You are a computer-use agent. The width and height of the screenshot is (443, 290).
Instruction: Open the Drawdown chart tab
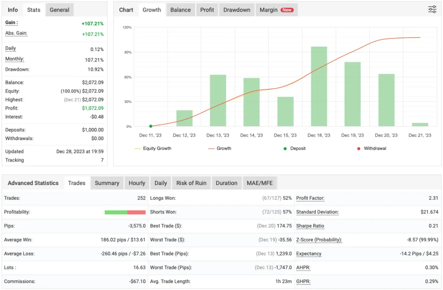coord(236,10)
